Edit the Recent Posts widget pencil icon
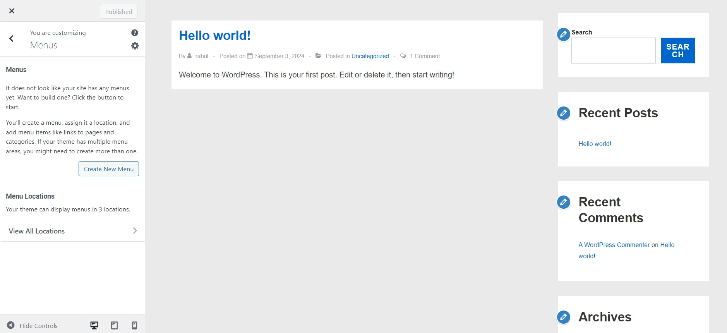 tap(564, 113)
